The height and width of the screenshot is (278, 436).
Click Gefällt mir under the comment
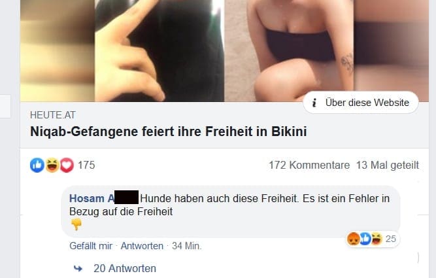[x=91, y=246]
